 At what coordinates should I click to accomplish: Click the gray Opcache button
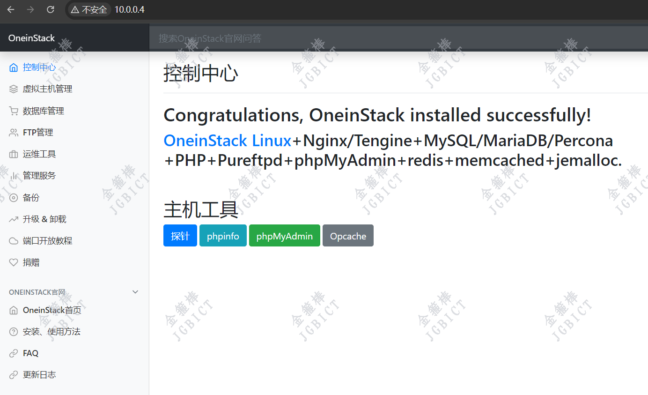point(348,236)
